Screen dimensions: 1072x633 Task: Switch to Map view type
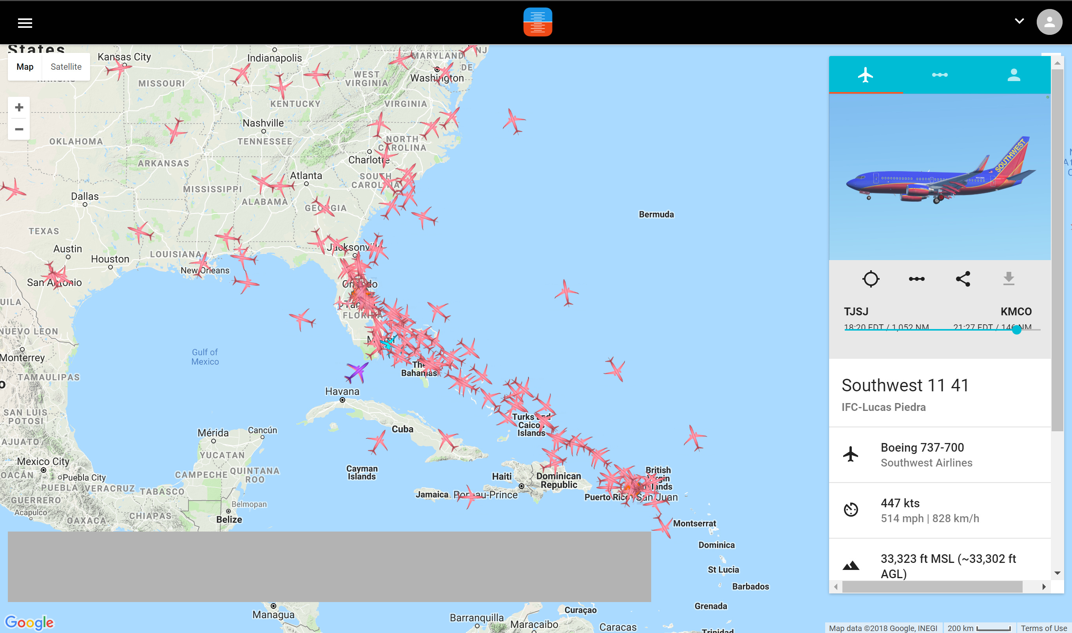point(25,67)
